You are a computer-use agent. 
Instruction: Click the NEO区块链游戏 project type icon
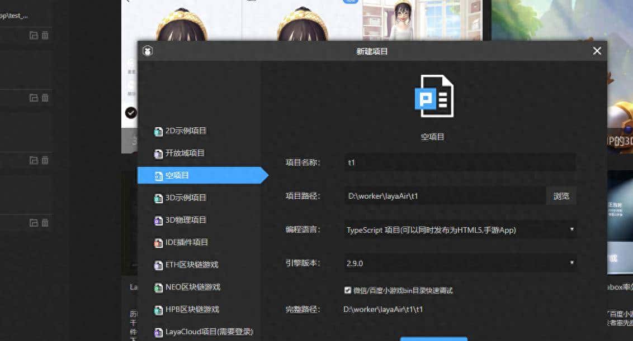[x=157, y=287]
